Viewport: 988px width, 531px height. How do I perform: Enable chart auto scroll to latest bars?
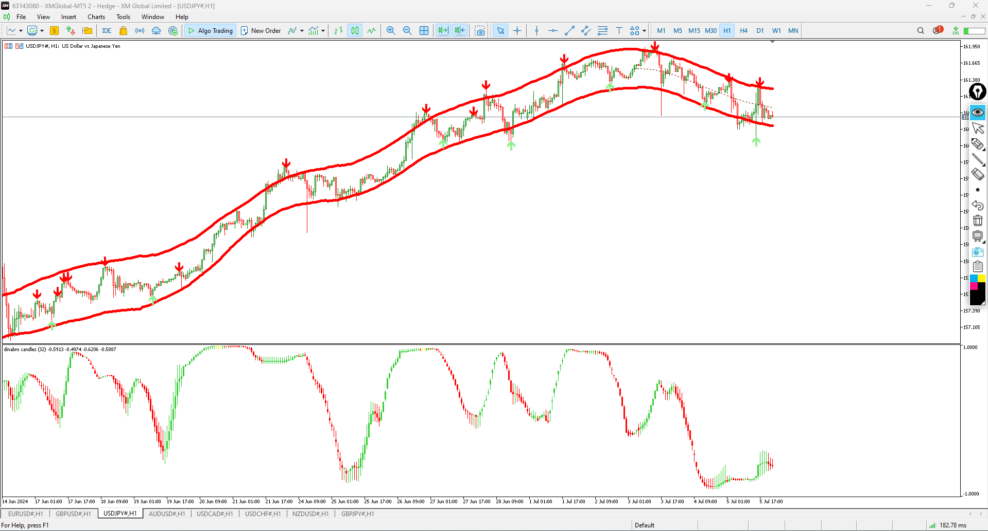pos(443,30)
